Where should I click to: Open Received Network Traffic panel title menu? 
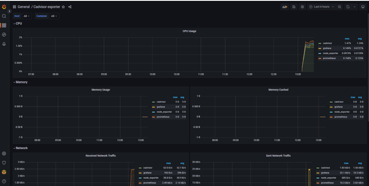coord(101,155)
